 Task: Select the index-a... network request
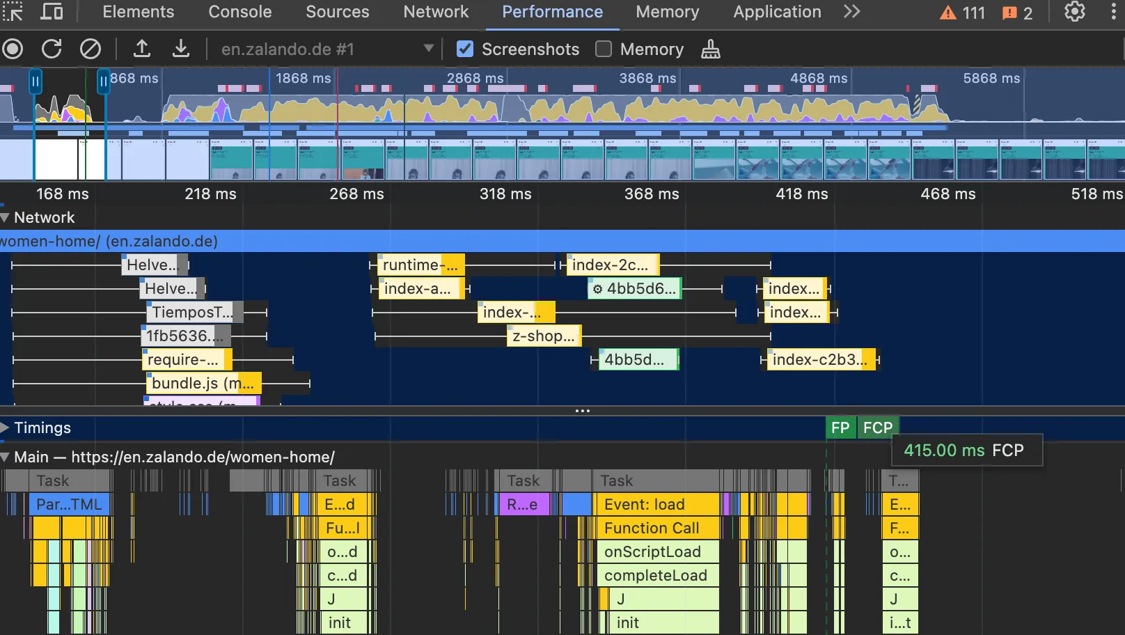point(420,288)
